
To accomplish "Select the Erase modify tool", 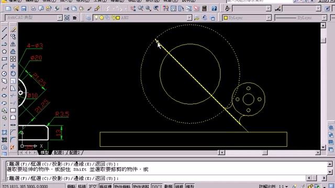I will [x=13, y=29].
